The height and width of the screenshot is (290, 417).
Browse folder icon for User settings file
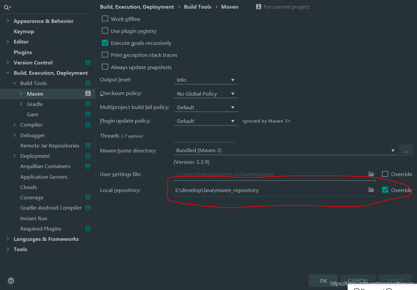point(371,174)
